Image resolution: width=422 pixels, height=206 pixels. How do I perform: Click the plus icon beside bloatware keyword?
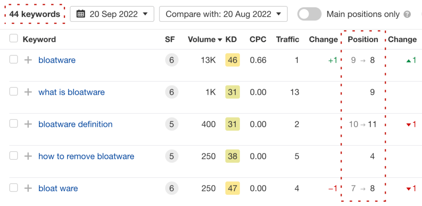pos(28,60)
